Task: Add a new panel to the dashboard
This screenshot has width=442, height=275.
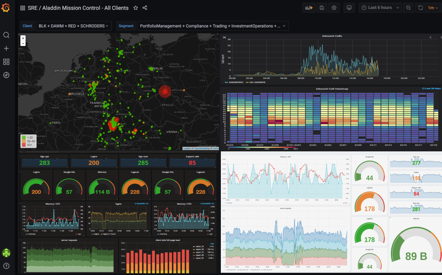Action: point(309,8)
